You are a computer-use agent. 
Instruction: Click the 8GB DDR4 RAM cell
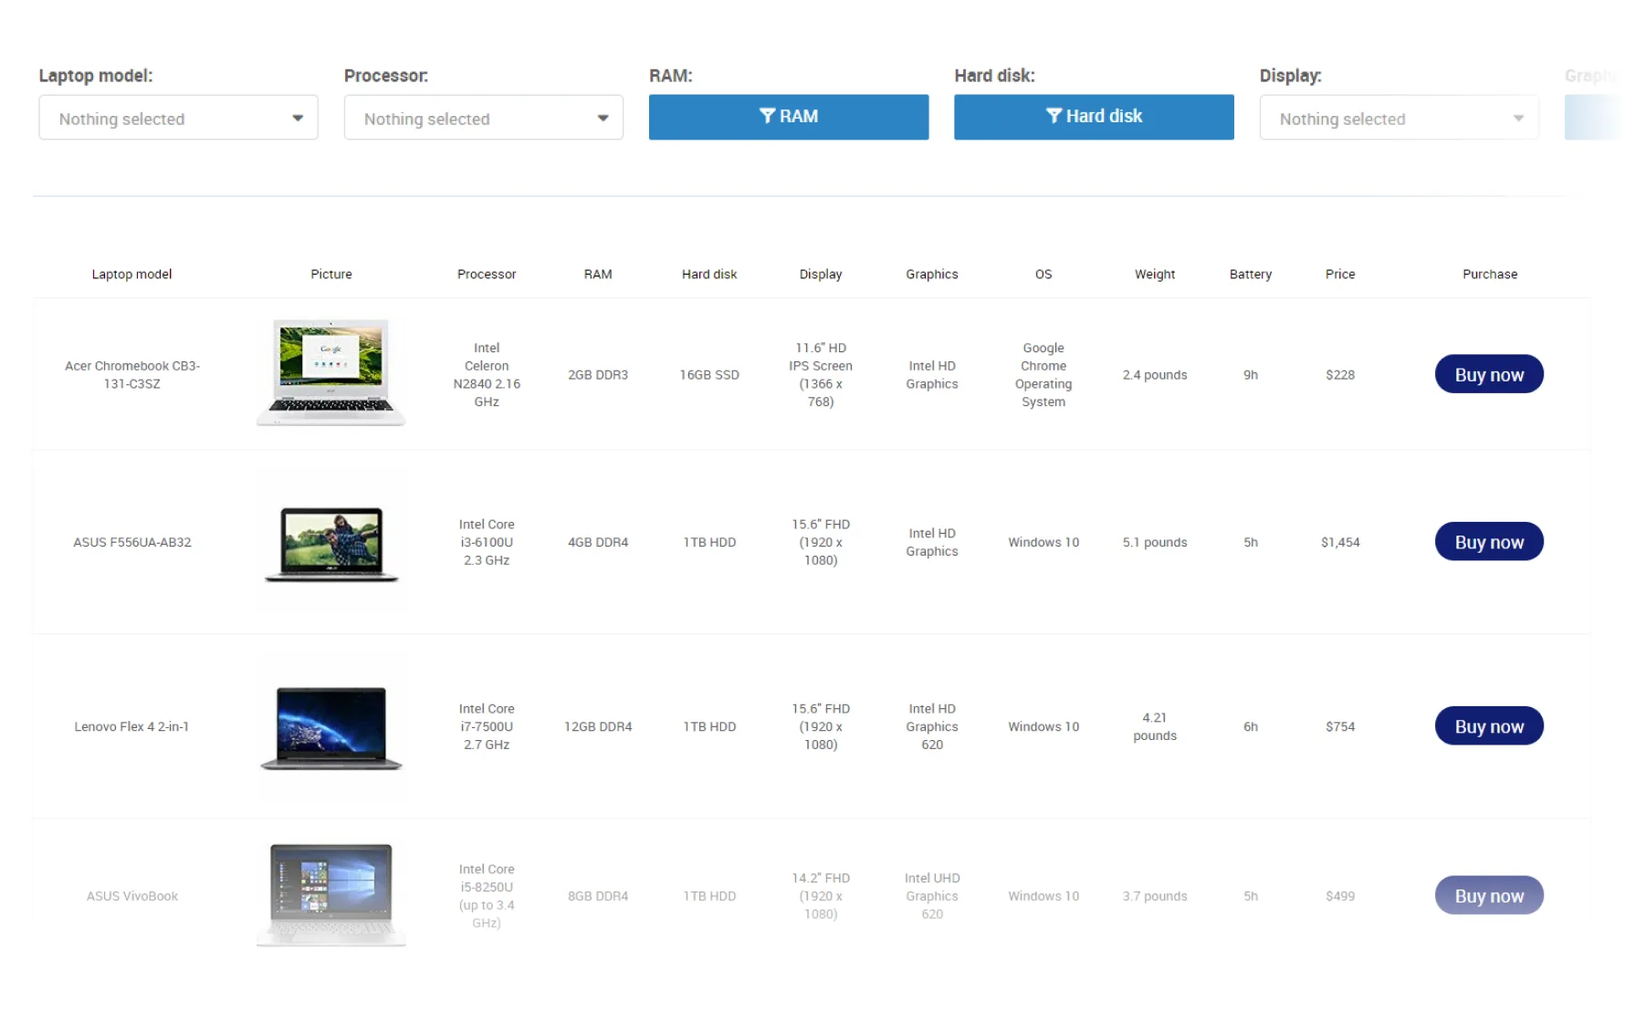(598, 896)
